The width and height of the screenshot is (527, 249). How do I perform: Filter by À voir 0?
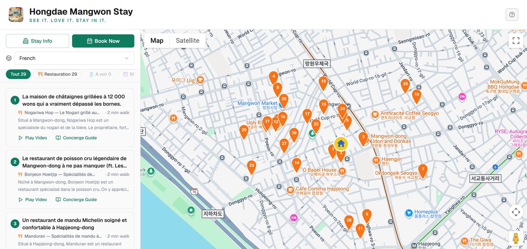pyautogui.click(x=100, y=74)
